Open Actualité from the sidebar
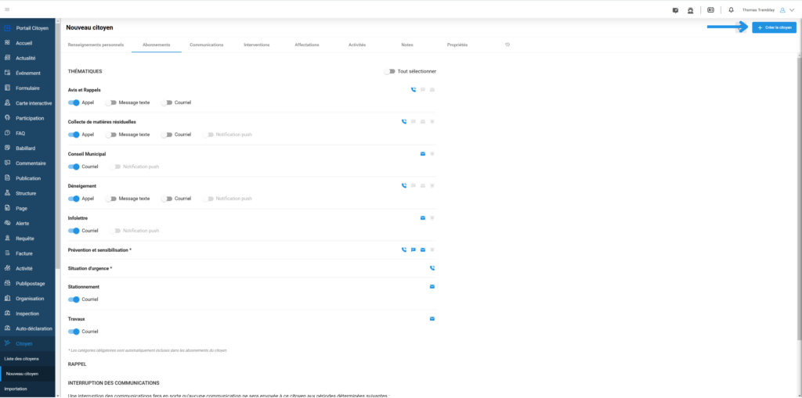This screenshot has width=802, height=398. coord(27,58)
